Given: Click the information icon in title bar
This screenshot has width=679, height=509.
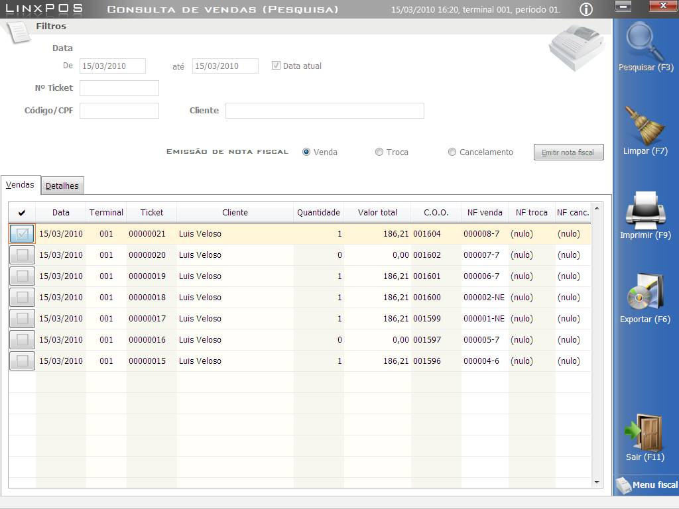Looking at the screenshot, I should [x=586, y=9].
